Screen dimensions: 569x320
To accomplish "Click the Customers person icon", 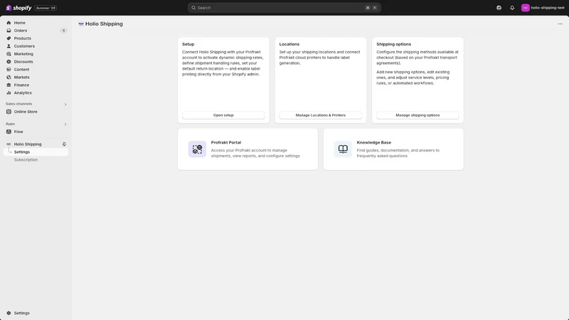I will click(9, 46).
